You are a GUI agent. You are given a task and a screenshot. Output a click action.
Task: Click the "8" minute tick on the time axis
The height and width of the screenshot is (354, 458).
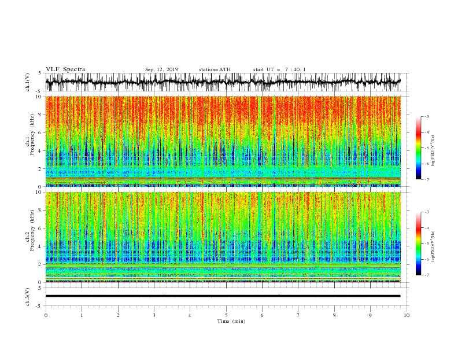pos(334,315)
